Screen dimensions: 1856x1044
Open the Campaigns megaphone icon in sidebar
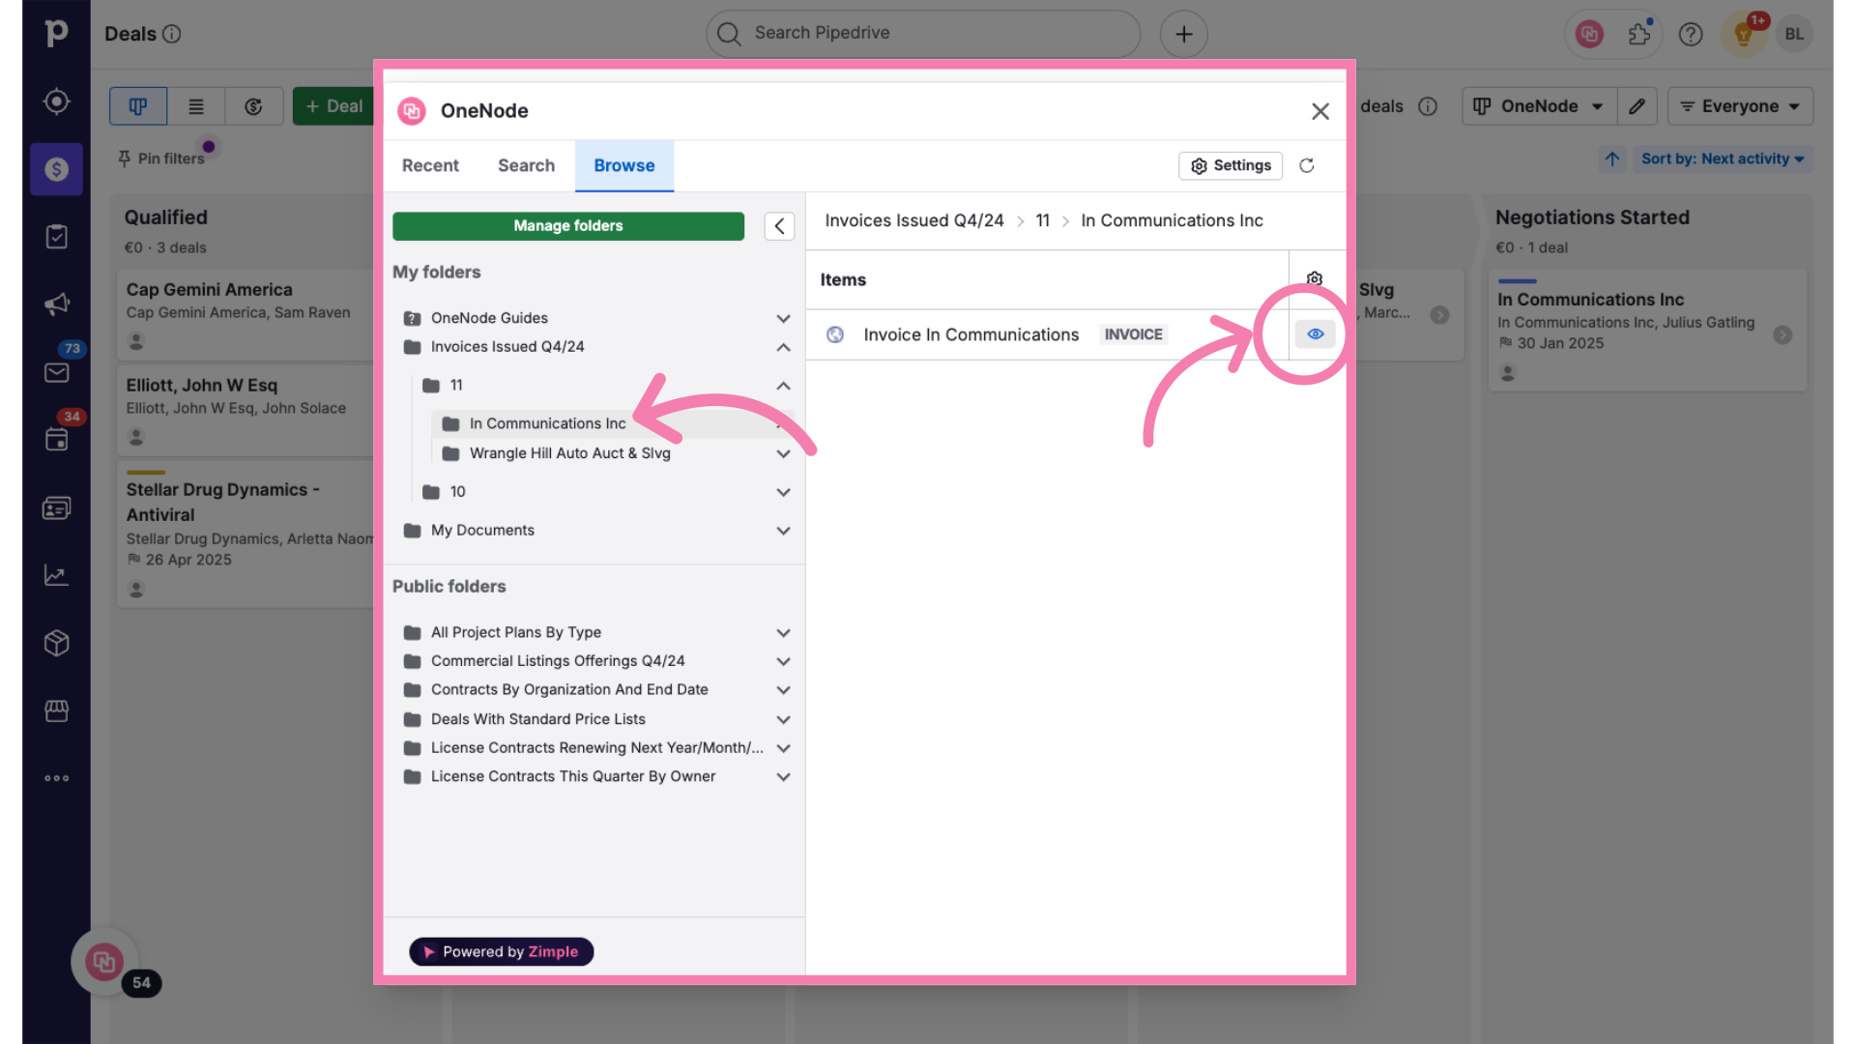[x=56, y=304]
